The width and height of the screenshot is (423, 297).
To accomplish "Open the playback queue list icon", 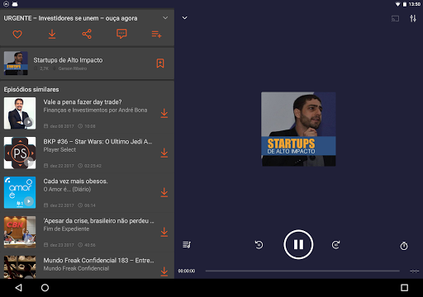I will (x=187, y=244).
